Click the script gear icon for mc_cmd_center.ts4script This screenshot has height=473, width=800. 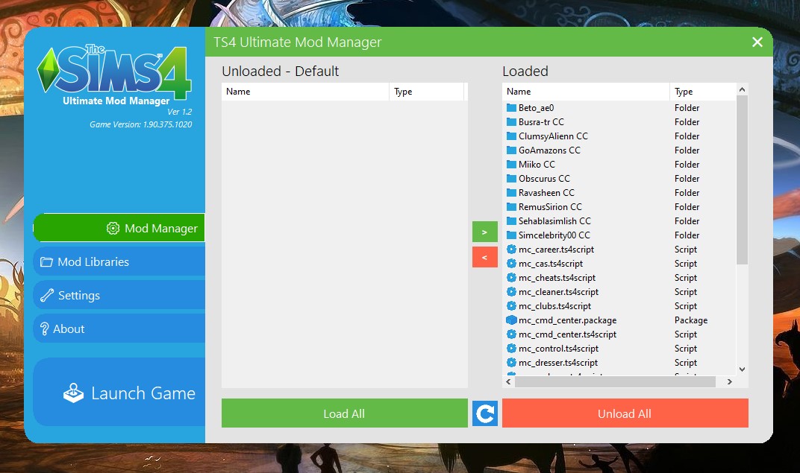click(511, 334)
